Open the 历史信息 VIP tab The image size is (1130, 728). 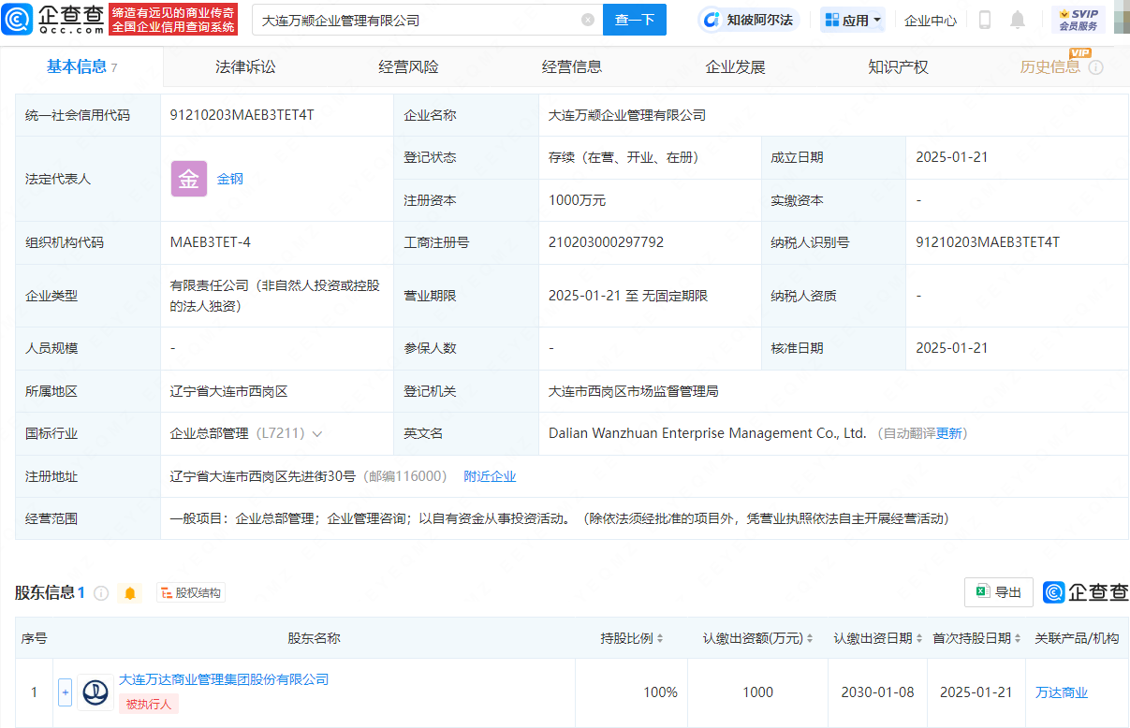(x=1049, y=66)
